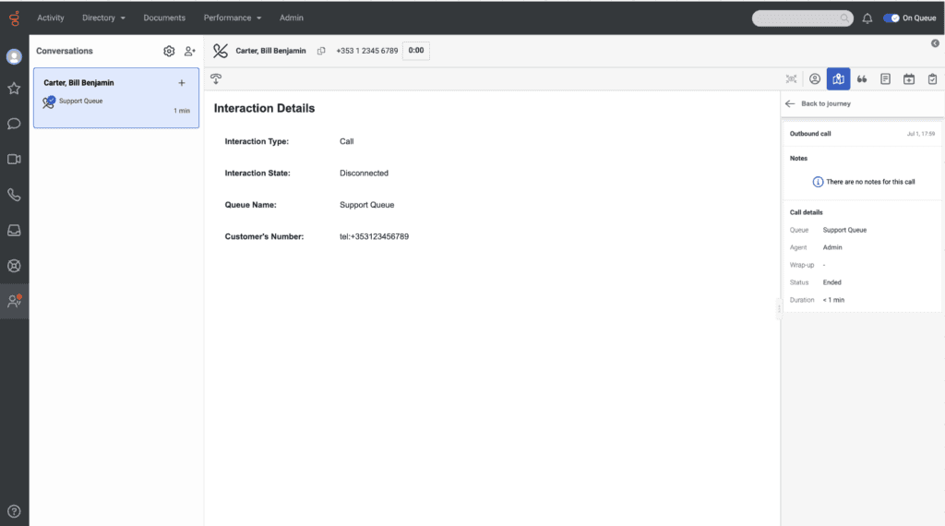Expand the Performance dropdown menu
Screen dimensions: 945x526
coord(233,18)
